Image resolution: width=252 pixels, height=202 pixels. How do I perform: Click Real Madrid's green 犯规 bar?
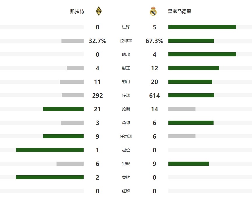[188, 164]
